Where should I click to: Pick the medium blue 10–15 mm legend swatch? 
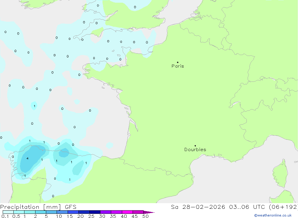point(62,212)
